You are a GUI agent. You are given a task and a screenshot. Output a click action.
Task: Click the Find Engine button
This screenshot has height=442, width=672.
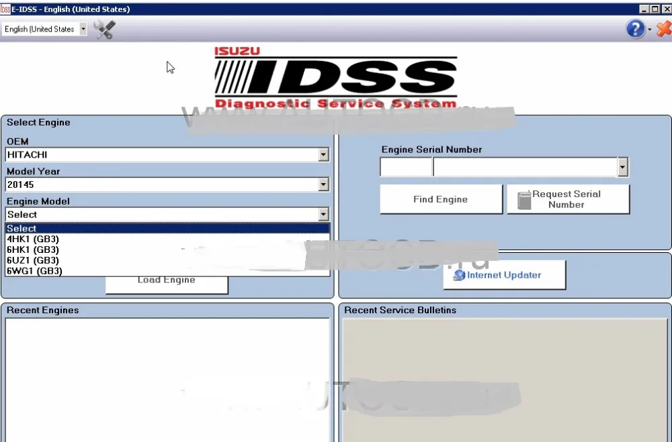coord(441,199)
